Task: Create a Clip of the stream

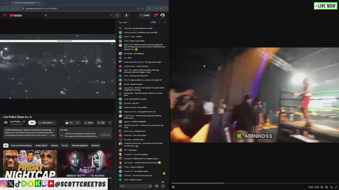Action: (x=101, y=122)
